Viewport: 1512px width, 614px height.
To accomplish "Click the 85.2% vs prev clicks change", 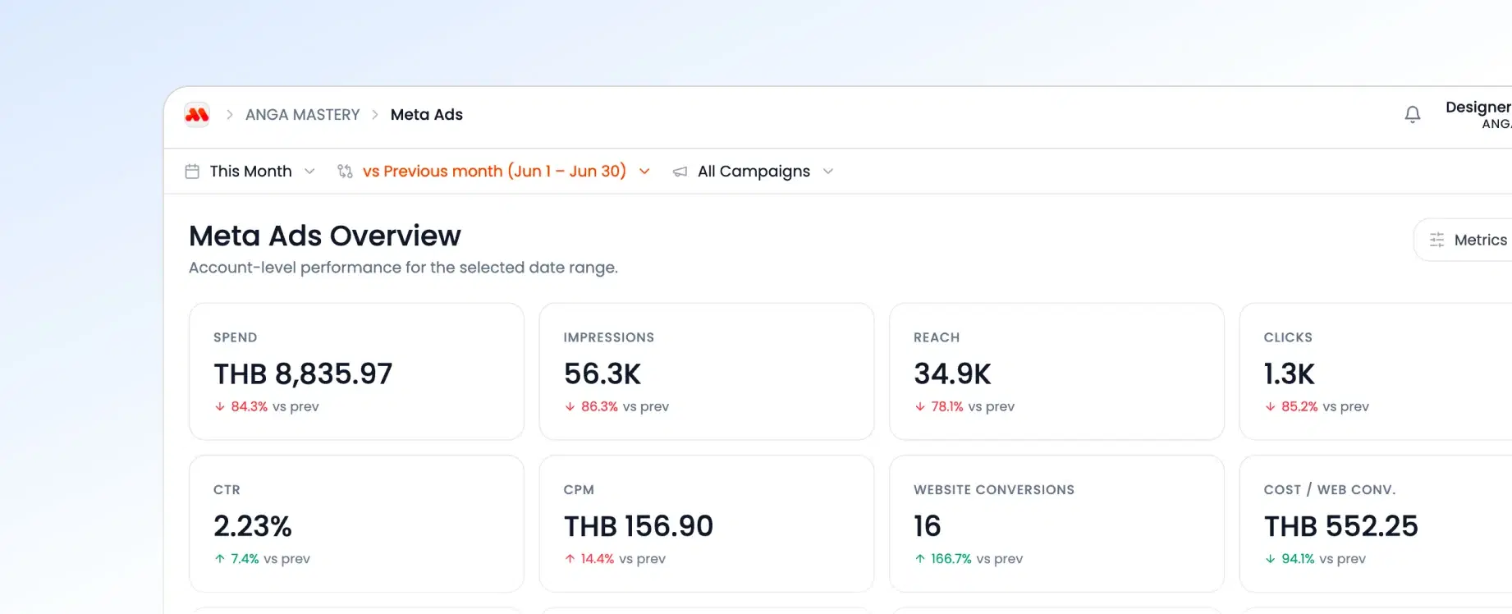I will click(1317, 406).
